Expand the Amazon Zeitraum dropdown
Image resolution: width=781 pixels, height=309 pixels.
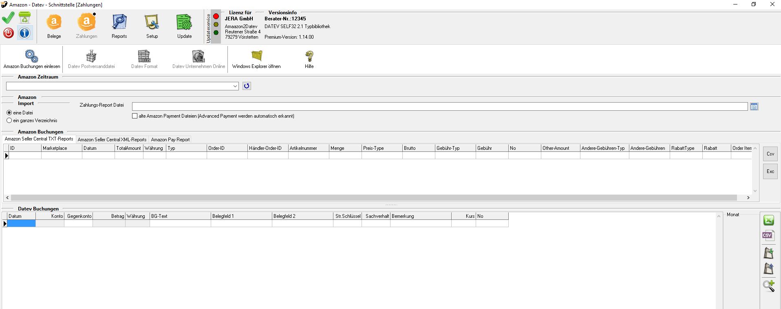coord(235,86)
